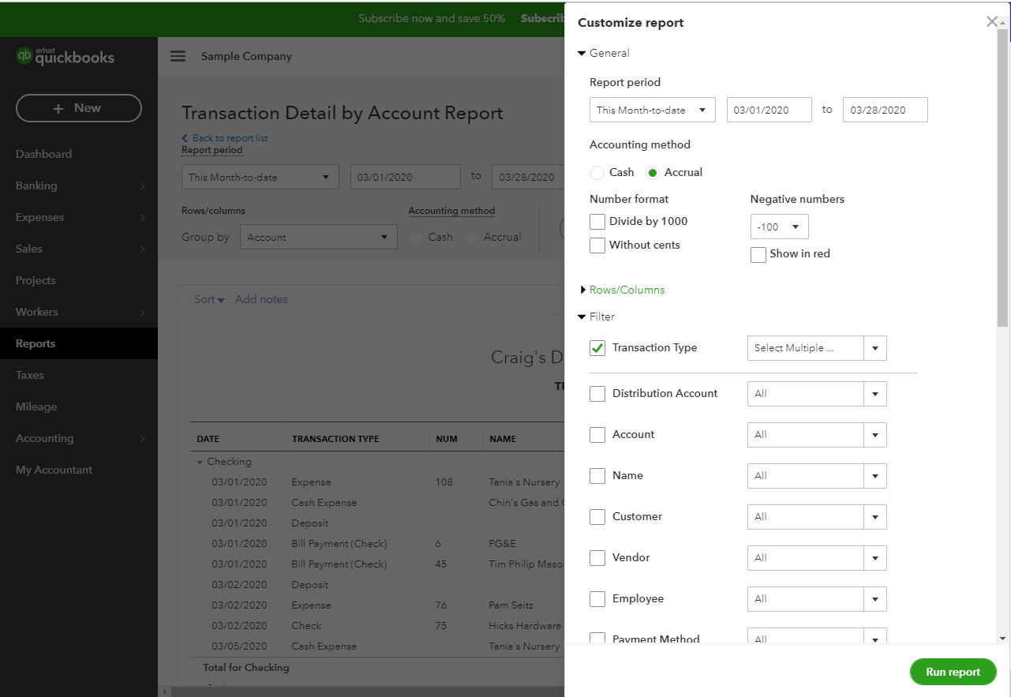
Task: Check Vendor filter checkbox
Action: pyautogui.click(x=597, y=558)
